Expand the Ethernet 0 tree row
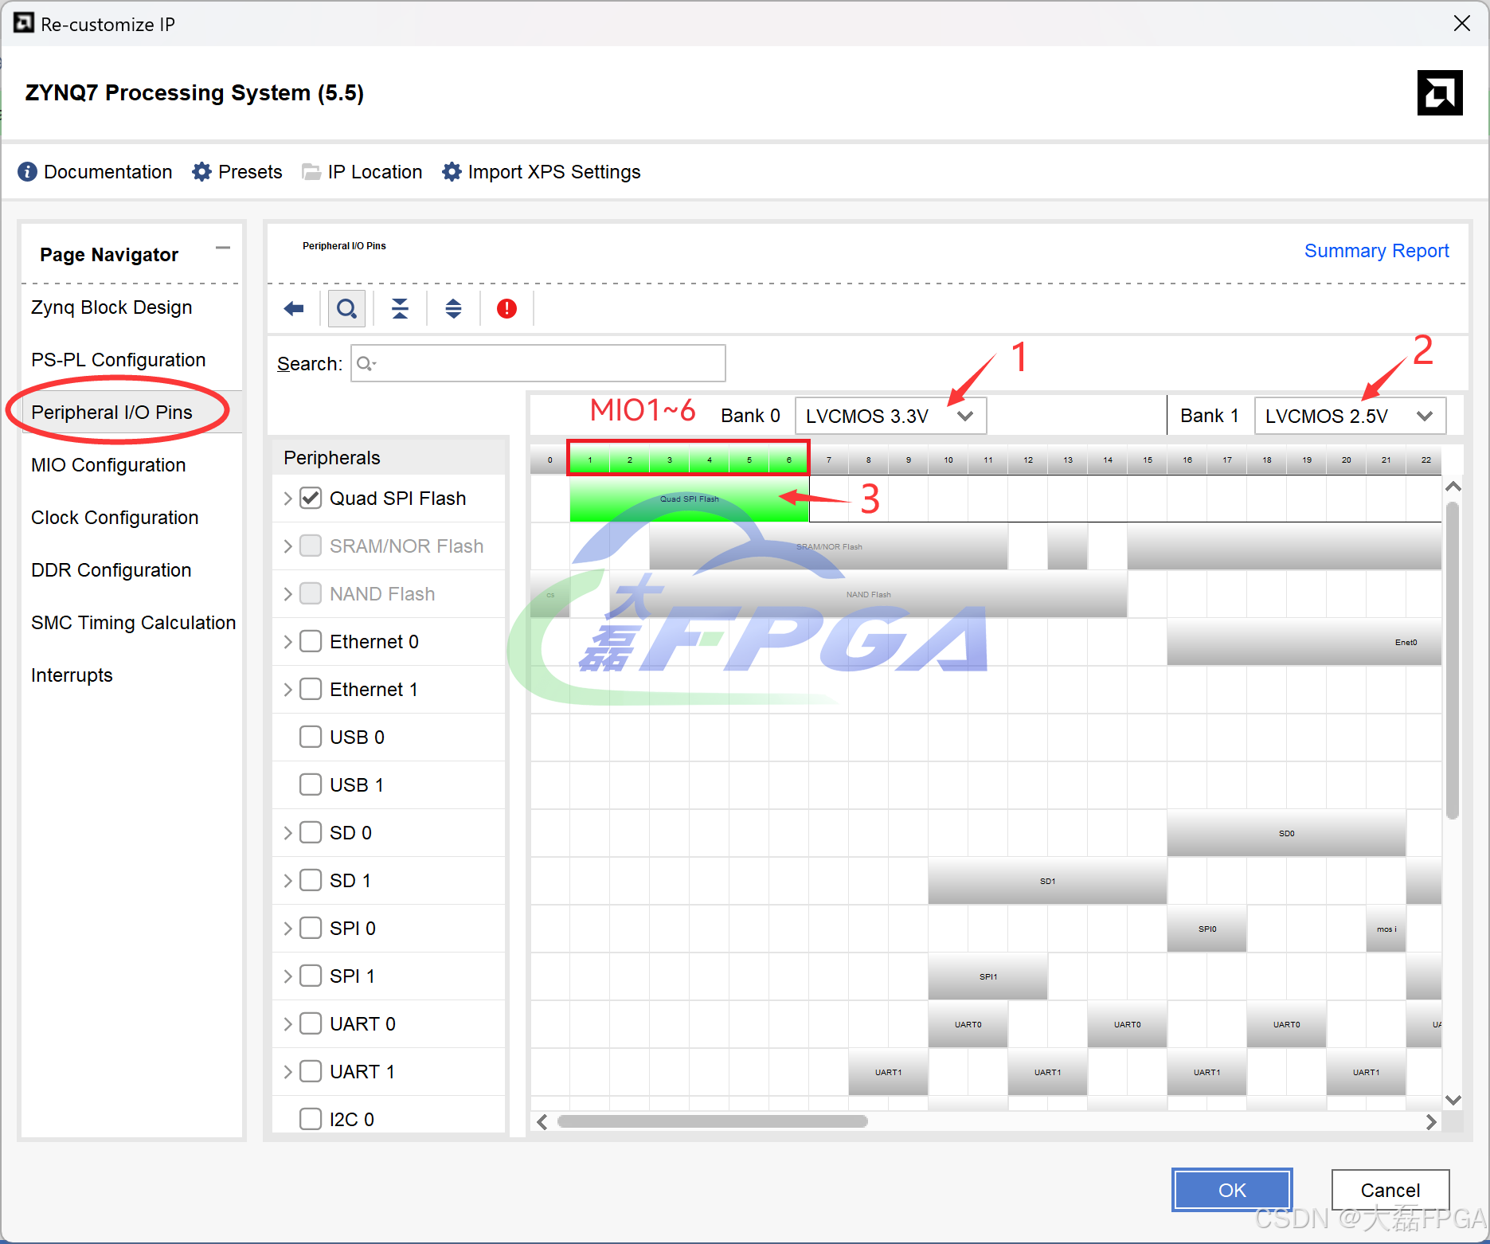This screenshot has height=1244, width=1490. pyautogui.click(x=287, y=642)
